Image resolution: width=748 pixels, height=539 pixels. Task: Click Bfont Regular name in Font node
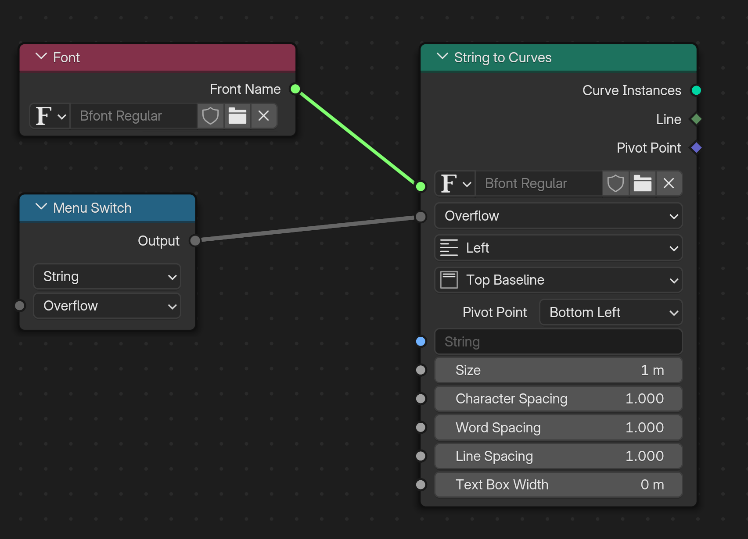pos(133,116)
